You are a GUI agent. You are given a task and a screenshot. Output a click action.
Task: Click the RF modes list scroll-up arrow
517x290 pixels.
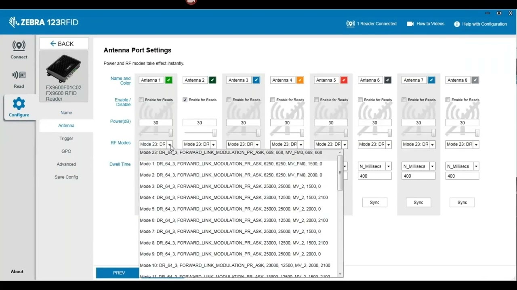tap(340, 152)
